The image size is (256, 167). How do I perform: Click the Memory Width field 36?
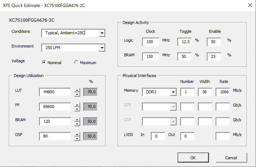205,92
